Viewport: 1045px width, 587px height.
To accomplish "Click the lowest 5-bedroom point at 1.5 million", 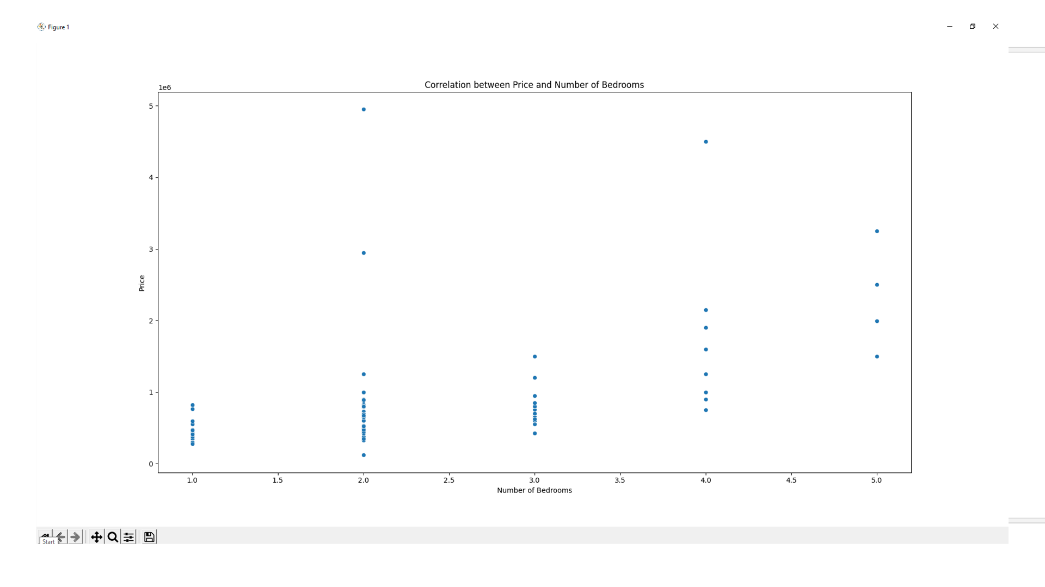I will pos(877,357).
